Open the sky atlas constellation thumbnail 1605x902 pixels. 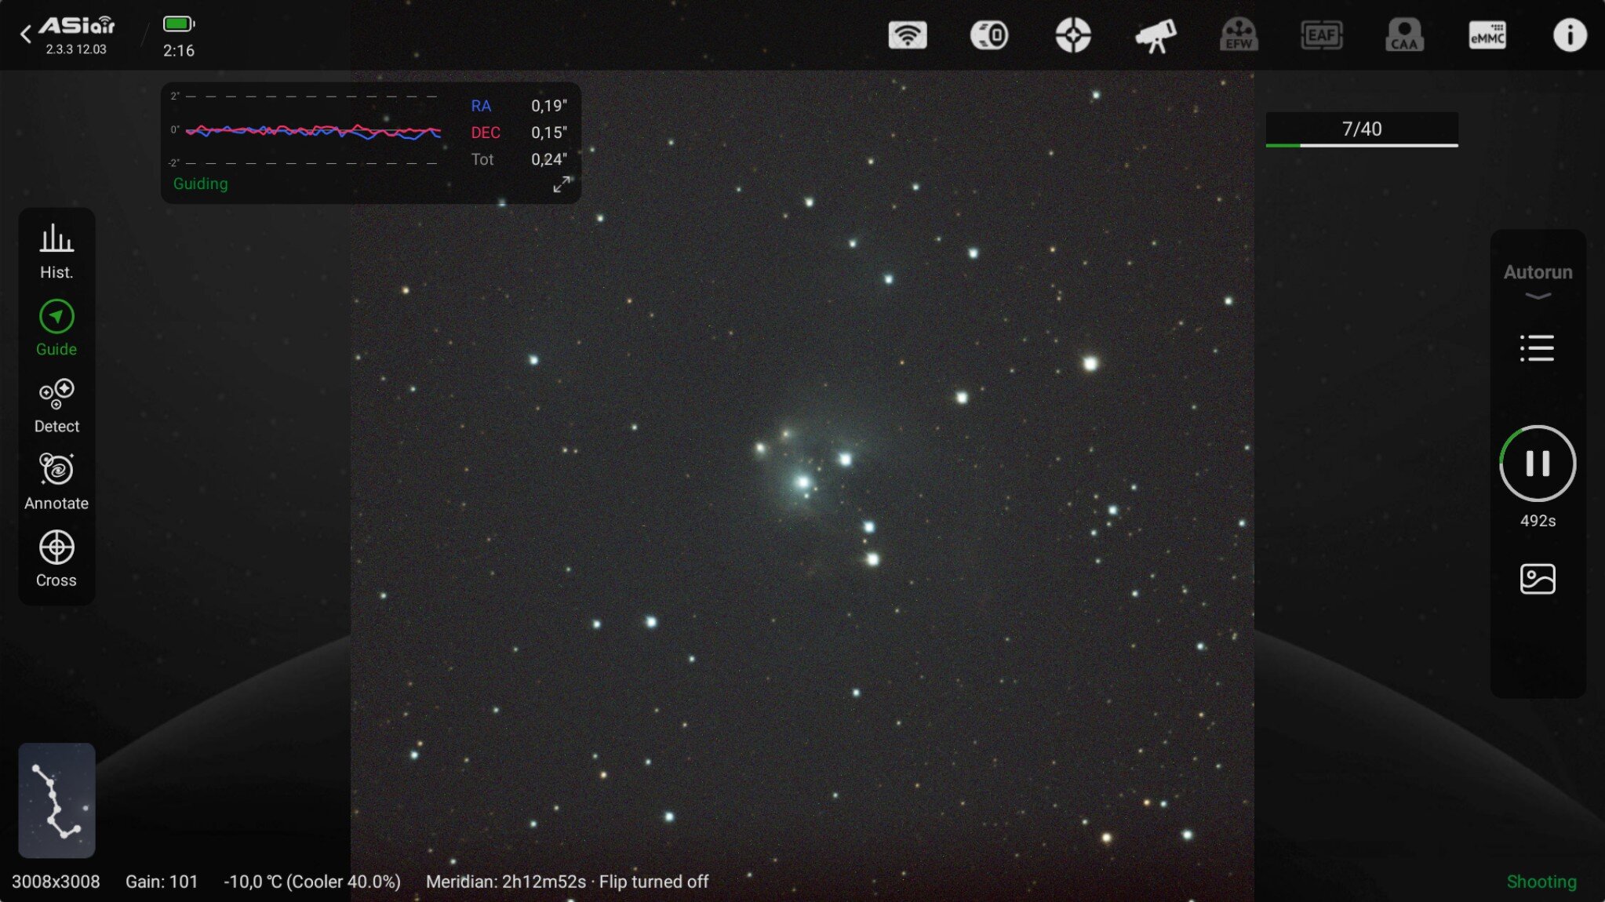pos(56,800)
